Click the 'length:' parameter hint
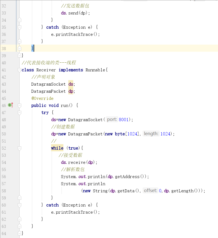This screenshot has height=238, width=218. (x=151, y=133)
